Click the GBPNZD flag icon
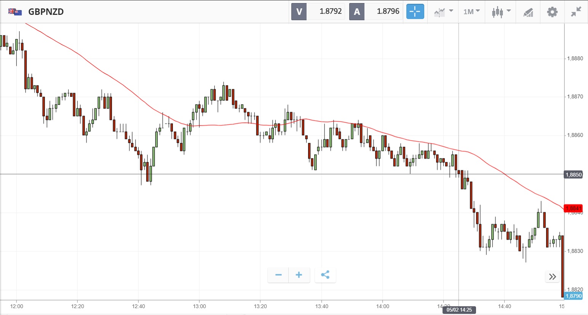 tap(15, 12)
